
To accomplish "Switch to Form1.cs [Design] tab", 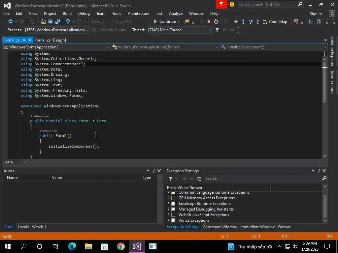I will [50, 40].
